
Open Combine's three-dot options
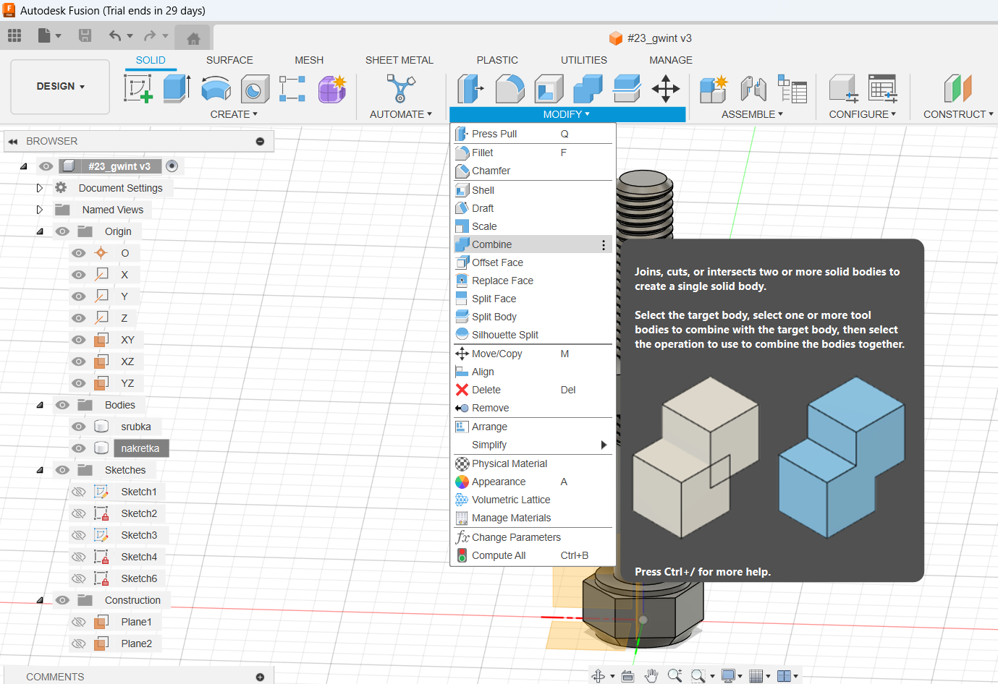(x=604, y=245)
